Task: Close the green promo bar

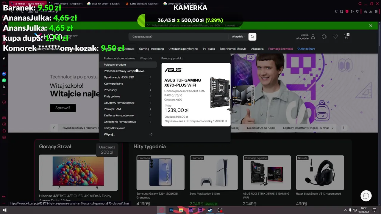Action: click(371, 26)
